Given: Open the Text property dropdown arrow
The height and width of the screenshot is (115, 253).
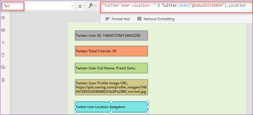Looking at the screenshot, I should click(72, 6).
